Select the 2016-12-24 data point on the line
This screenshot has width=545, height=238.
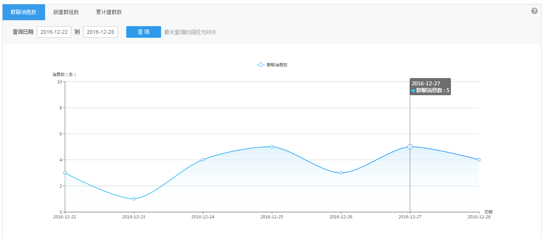[203, 160]
